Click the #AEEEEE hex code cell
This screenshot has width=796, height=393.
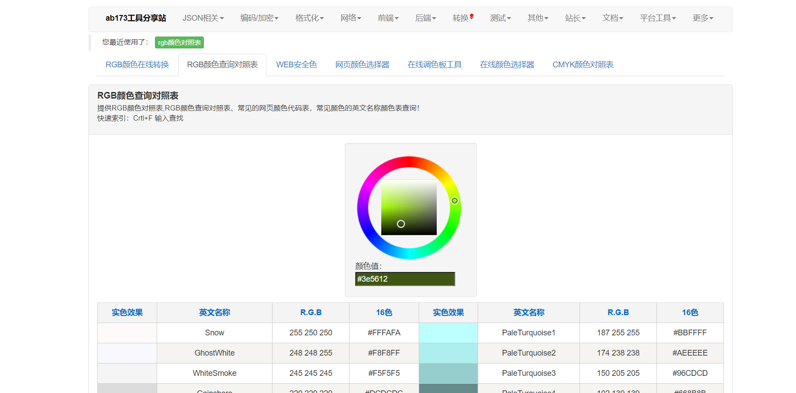tap(690, 353)
